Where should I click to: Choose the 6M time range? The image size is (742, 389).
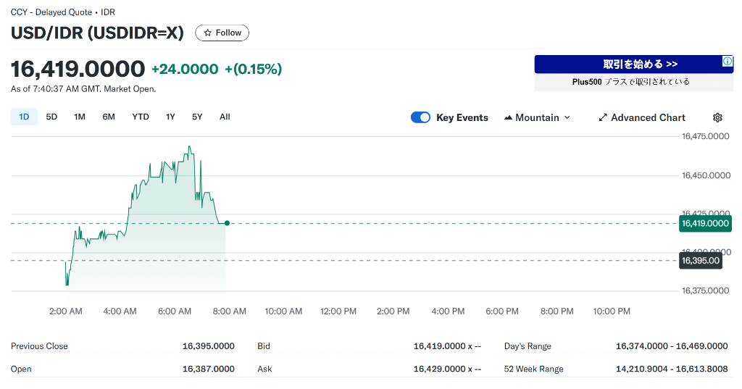point(109,117)
